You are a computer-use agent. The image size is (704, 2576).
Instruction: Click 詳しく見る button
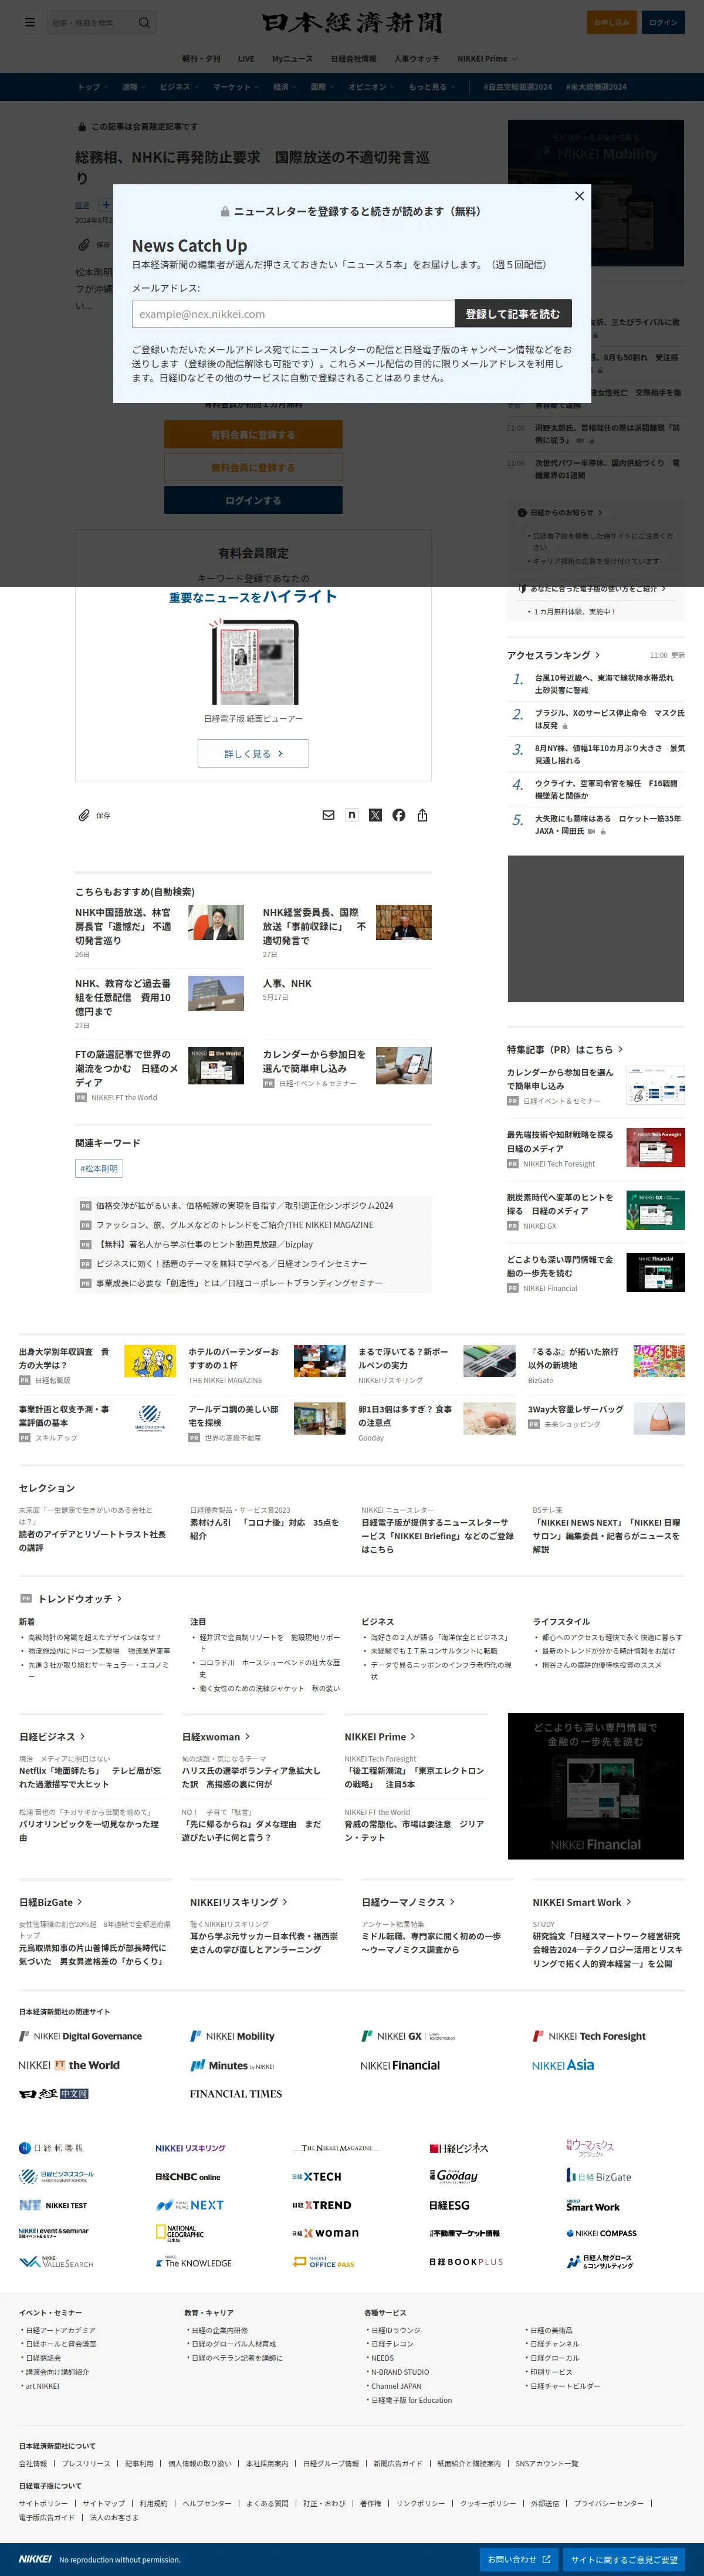pyautogui.click(x=253, y=753)
